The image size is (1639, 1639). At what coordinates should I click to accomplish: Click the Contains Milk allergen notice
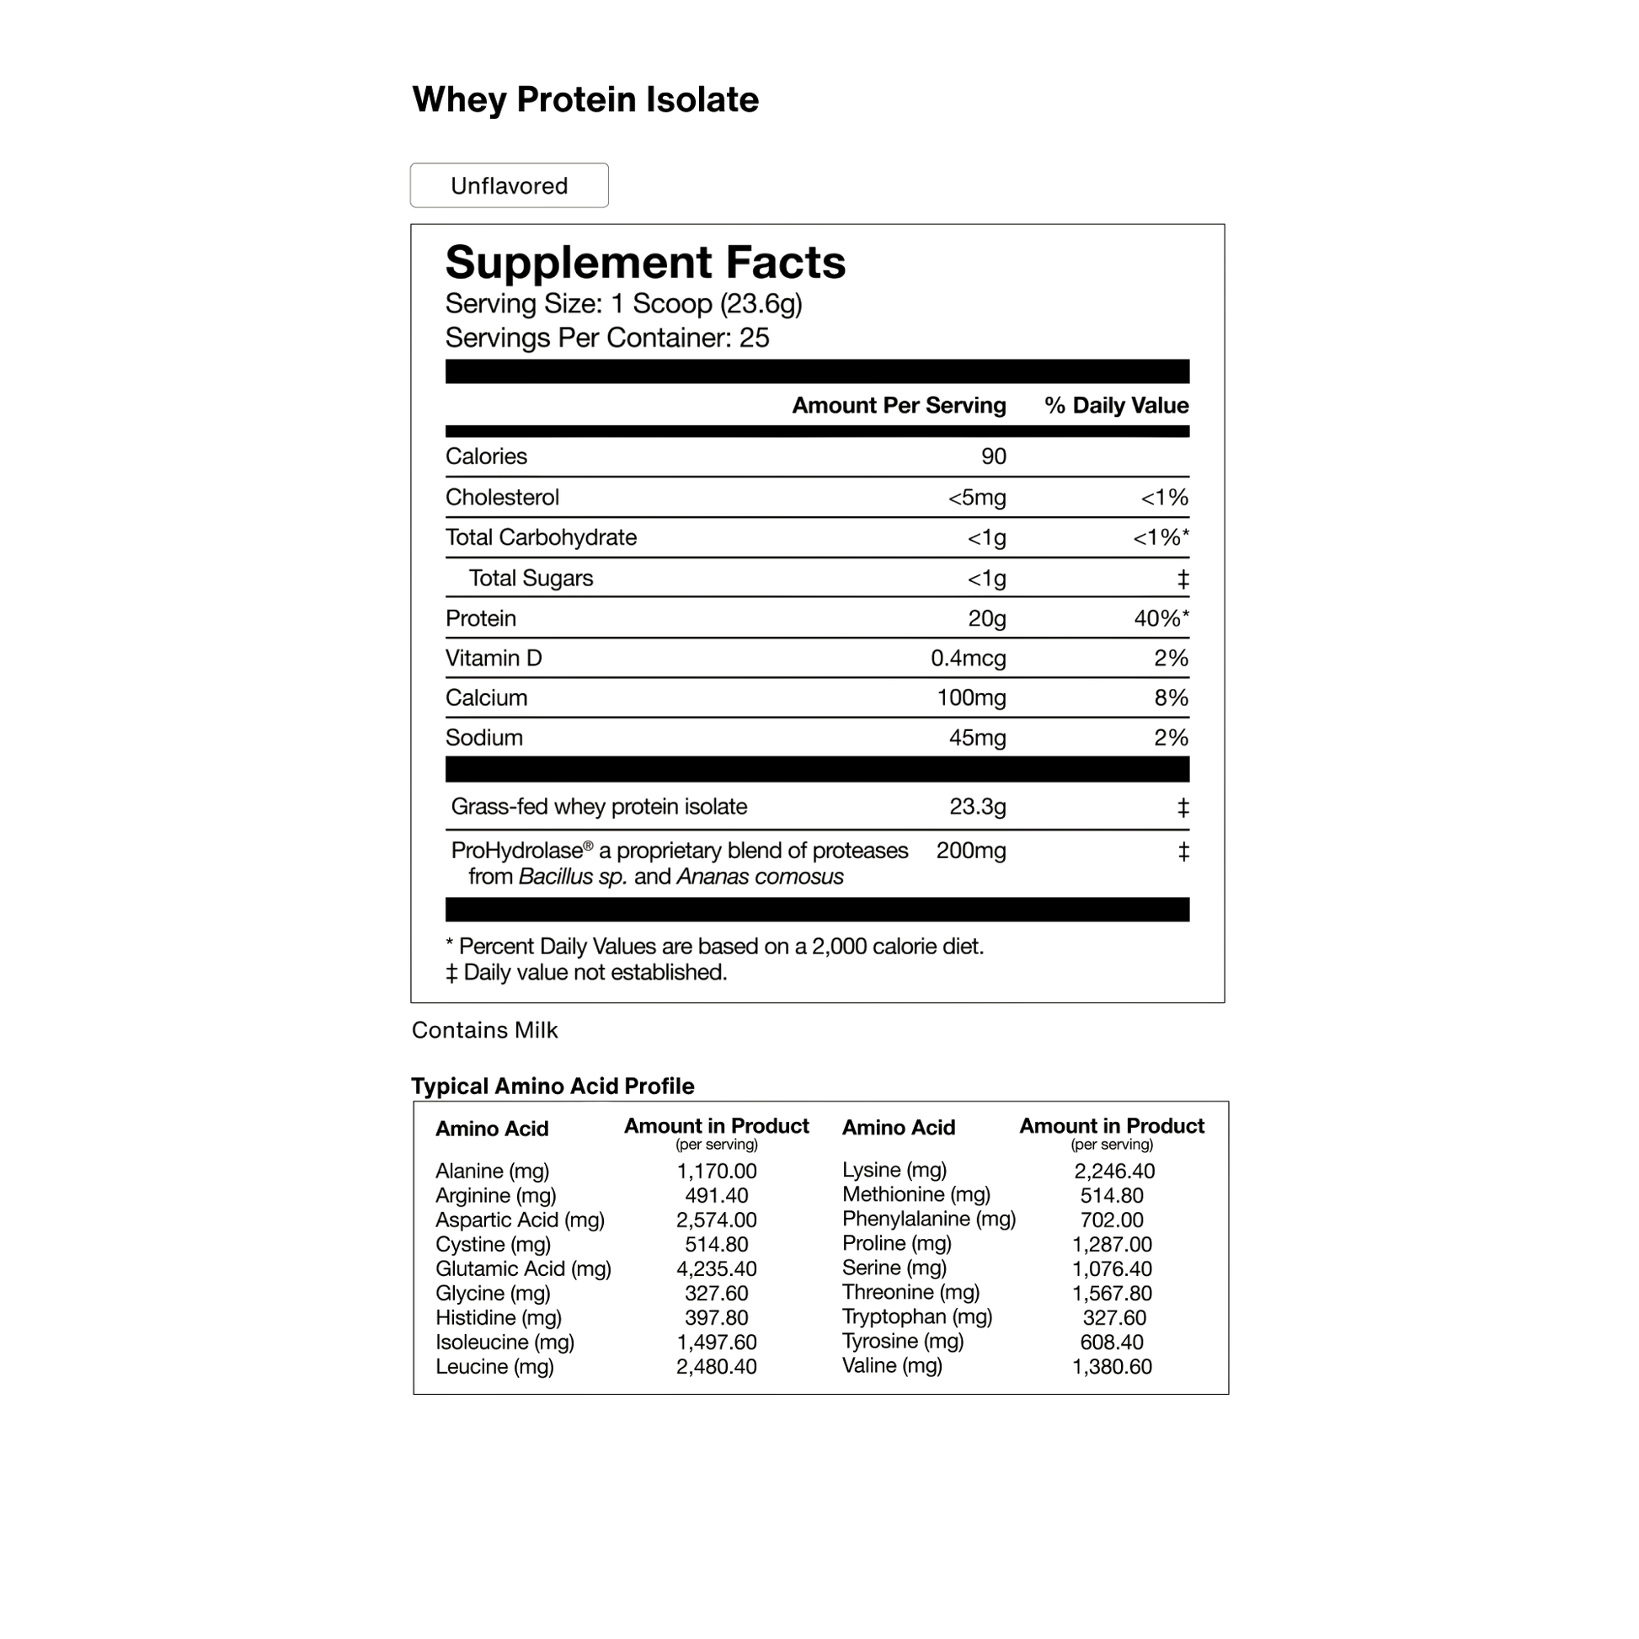point(484,1030)
